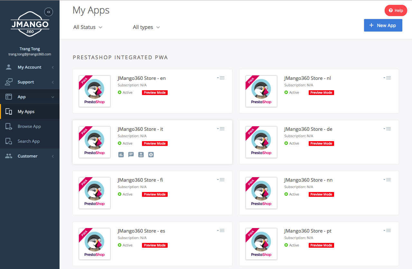
Task: Click PrestaShop thumbnail of JMango360 Store - it
Action: pyautogui.click(x=95, y=142)
